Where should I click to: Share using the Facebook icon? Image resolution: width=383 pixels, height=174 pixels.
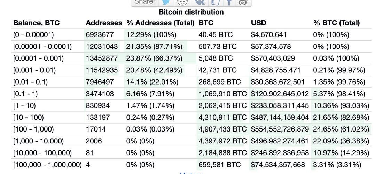229,2
